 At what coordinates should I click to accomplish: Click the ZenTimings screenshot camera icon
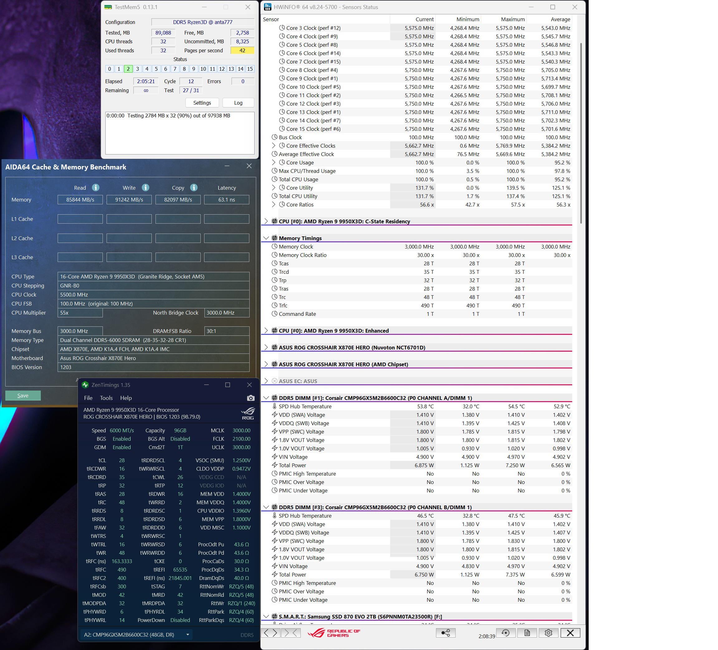[x=251, y=398]
